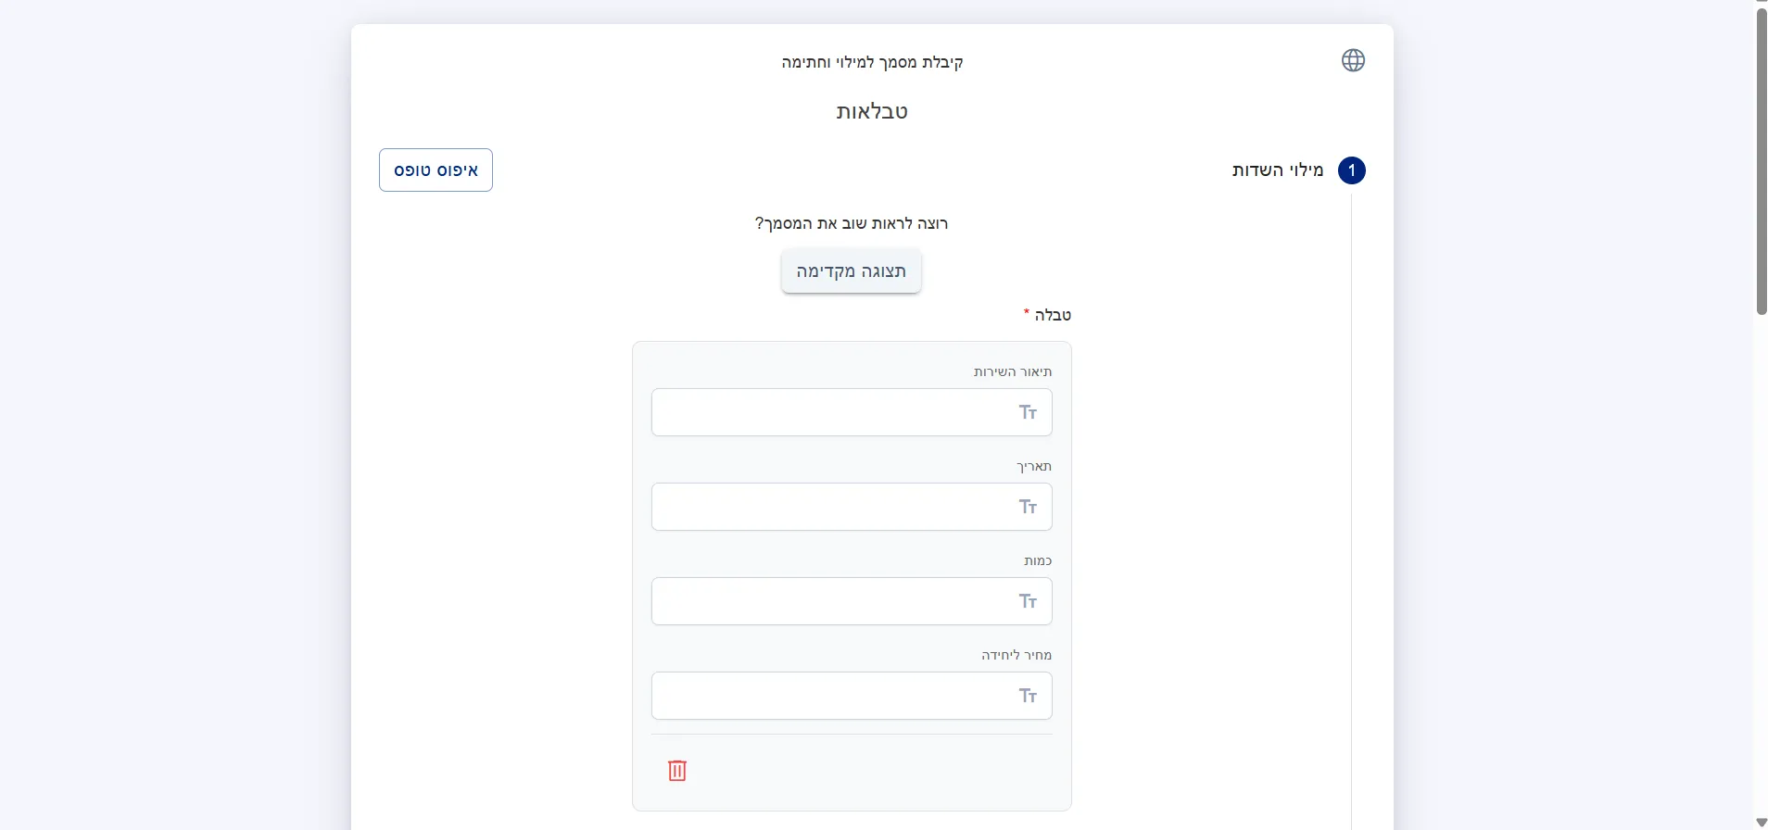Image resolution: width=1768 pixels, height=830 pixels.
Task: Focus the תאריך text input
Action: [x=834, y=507]
